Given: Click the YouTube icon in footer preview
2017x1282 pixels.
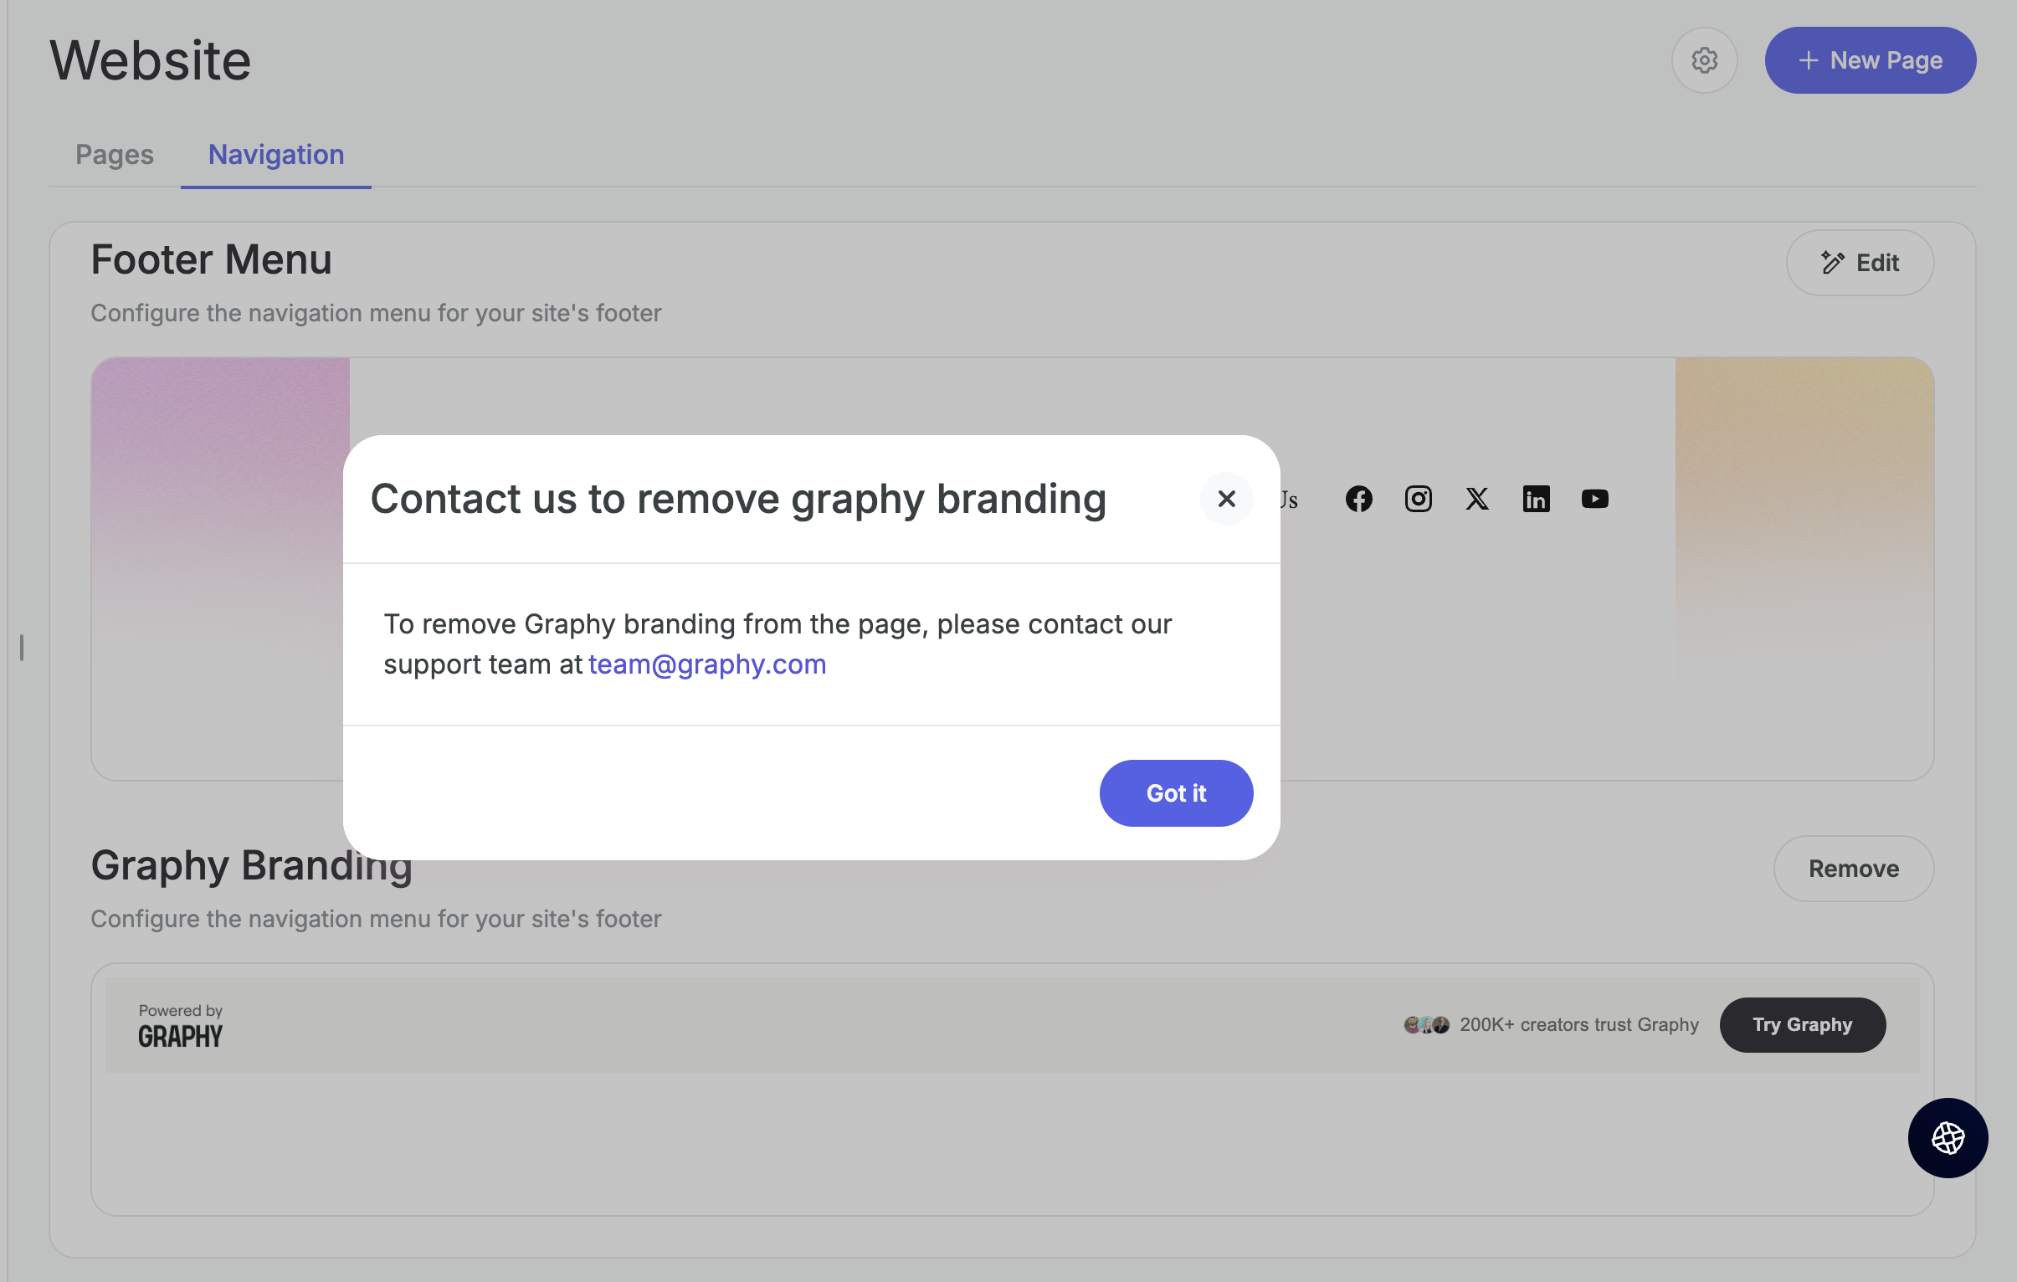Looking at the screenshot, I should [1594, 499].
